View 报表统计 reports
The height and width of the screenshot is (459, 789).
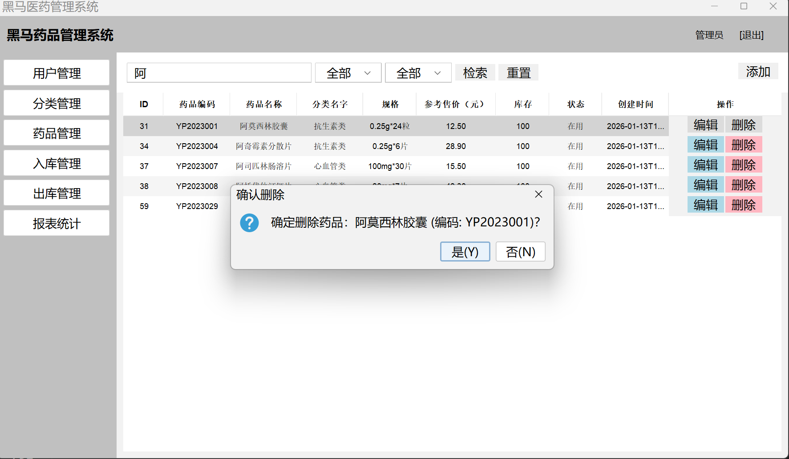pos(57,223)
